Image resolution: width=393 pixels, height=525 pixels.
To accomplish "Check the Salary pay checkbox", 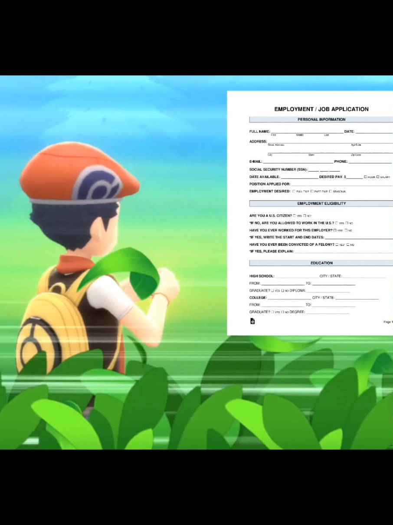I will (377, 177).
